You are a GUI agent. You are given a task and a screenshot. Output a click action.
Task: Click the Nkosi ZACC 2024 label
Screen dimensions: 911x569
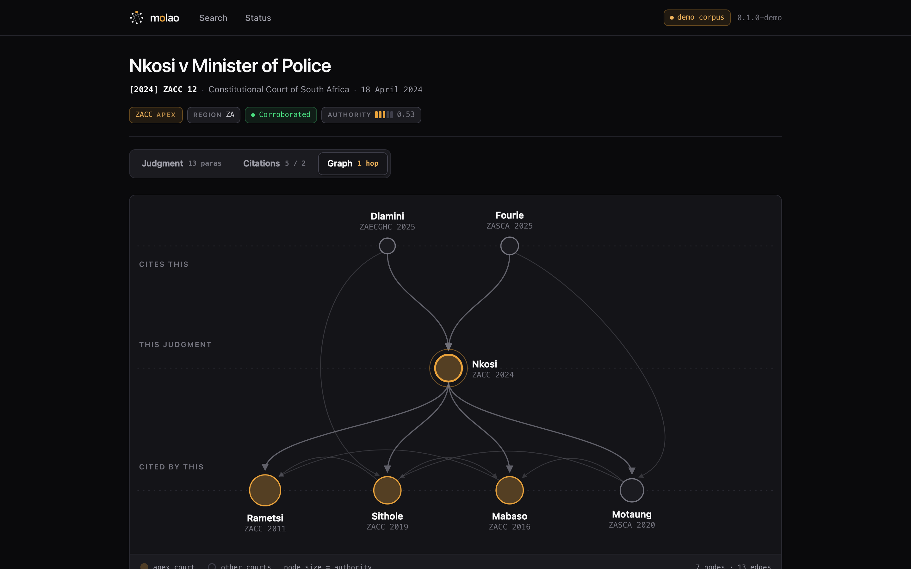pyautogui.click(x=493, y=369)
